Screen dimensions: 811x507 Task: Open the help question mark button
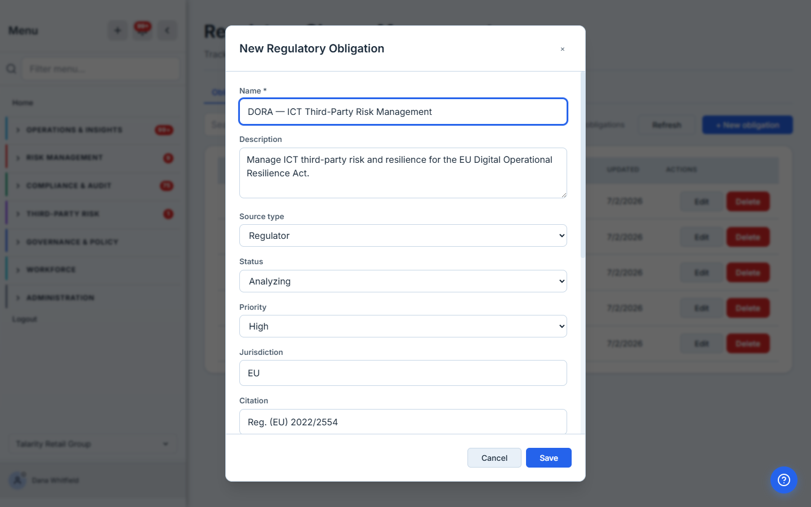coord(784,480)
